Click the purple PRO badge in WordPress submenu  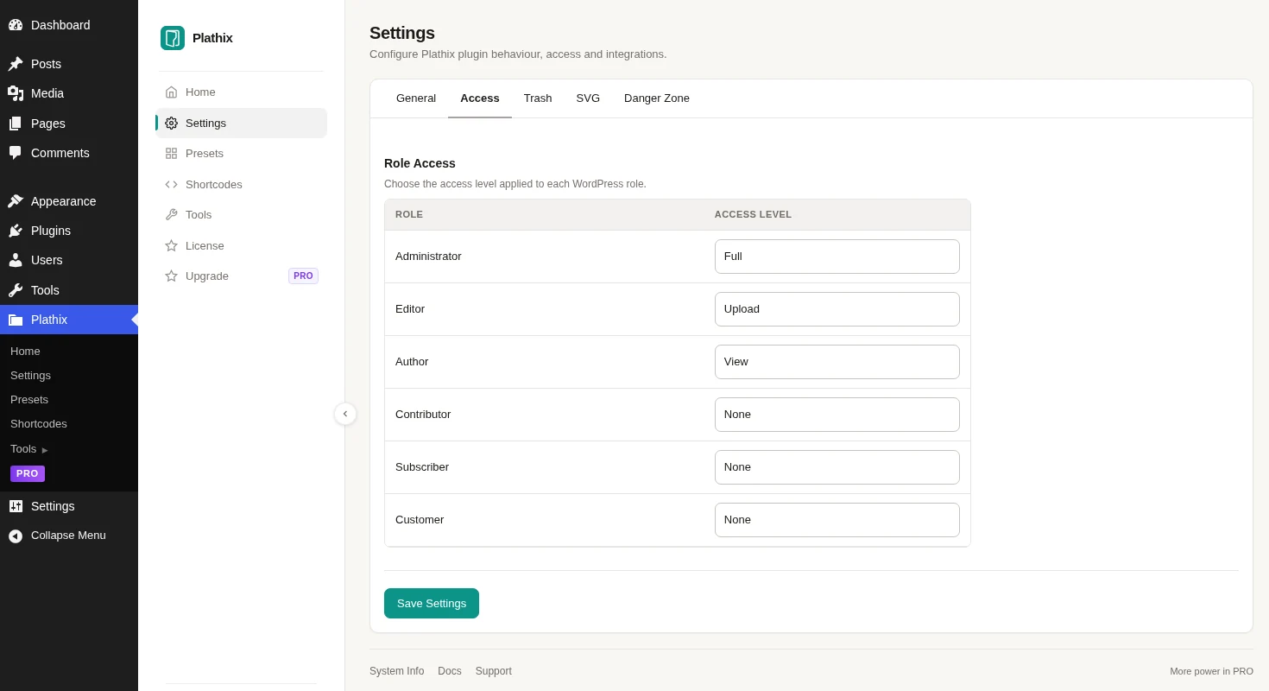point(28,473)
